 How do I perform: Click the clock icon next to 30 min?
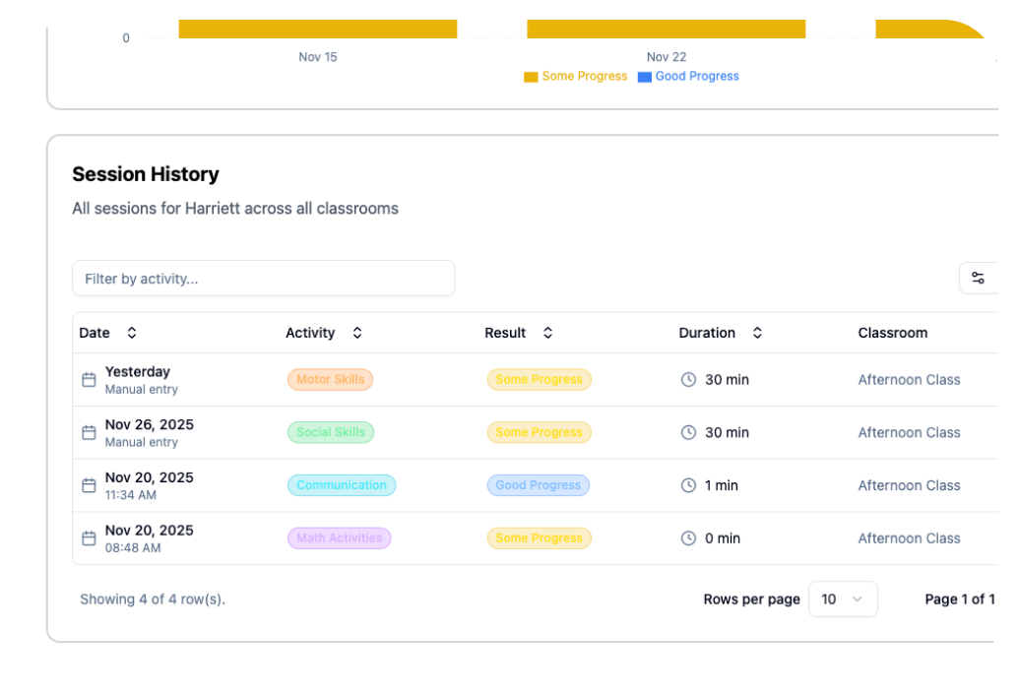pyautogui.click(x=689, y=379)
